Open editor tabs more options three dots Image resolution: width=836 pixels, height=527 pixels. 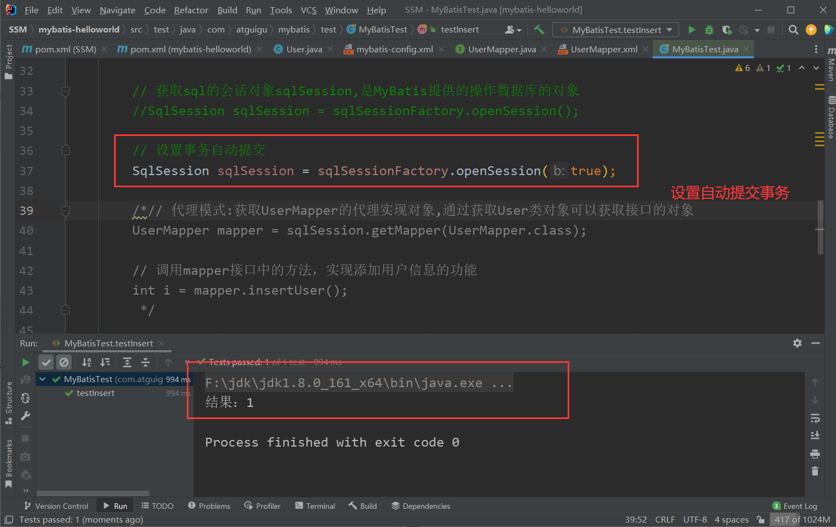pos(816,49)
